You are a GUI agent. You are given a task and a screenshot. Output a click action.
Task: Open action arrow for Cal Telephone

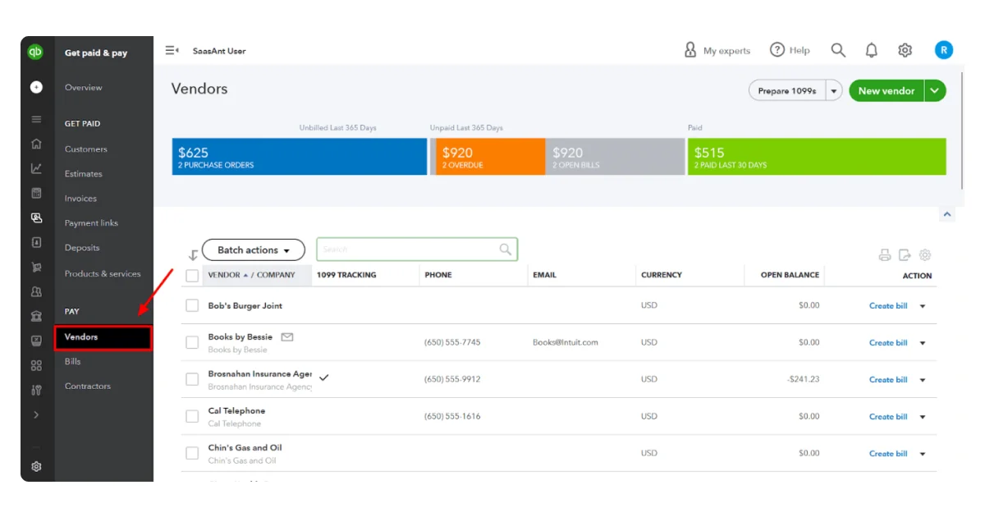click(x=923, y=417)
